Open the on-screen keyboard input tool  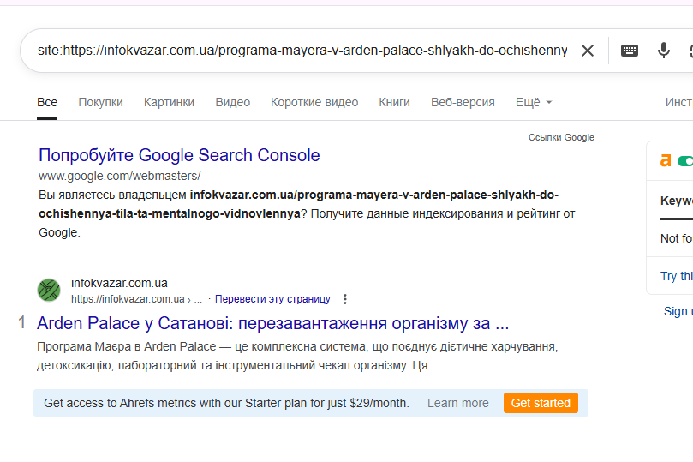630,51
